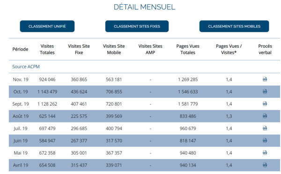Open the Juin 19 procès verbal PDF icon

pyautogui.click(x=265, y=140)
